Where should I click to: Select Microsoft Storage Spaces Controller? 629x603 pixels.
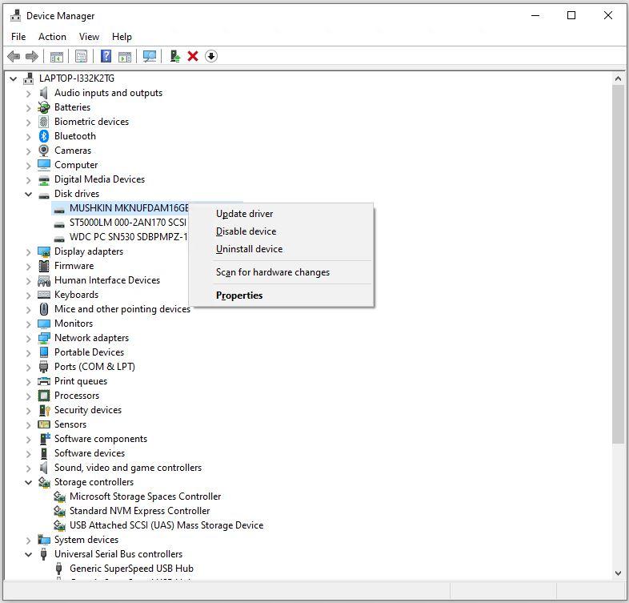click(x=145, y=496)
